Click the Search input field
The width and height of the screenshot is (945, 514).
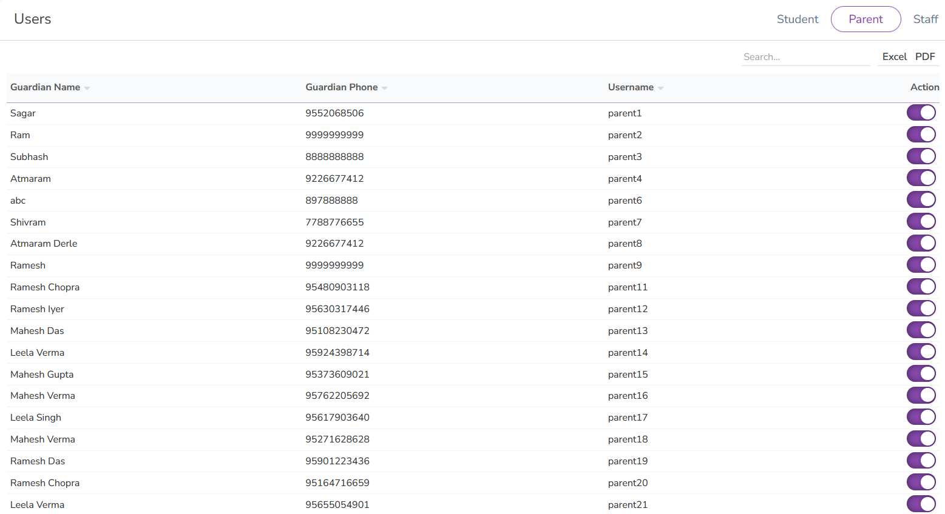(805, 57)
